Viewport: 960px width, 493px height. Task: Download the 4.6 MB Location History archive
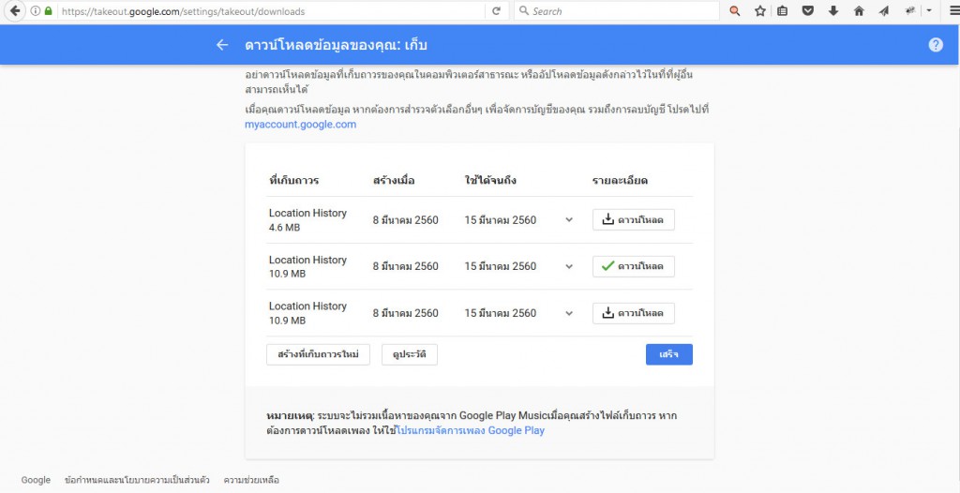(x=633, y=219)
